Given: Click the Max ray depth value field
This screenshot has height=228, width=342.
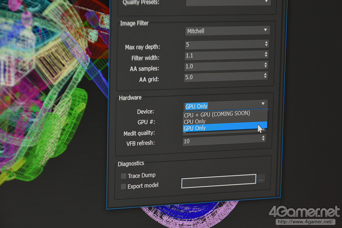Looking at the screenshot, I should pos(227,44).
